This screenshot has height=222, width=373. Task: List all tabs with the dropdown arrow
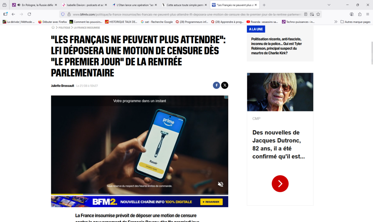329,5
